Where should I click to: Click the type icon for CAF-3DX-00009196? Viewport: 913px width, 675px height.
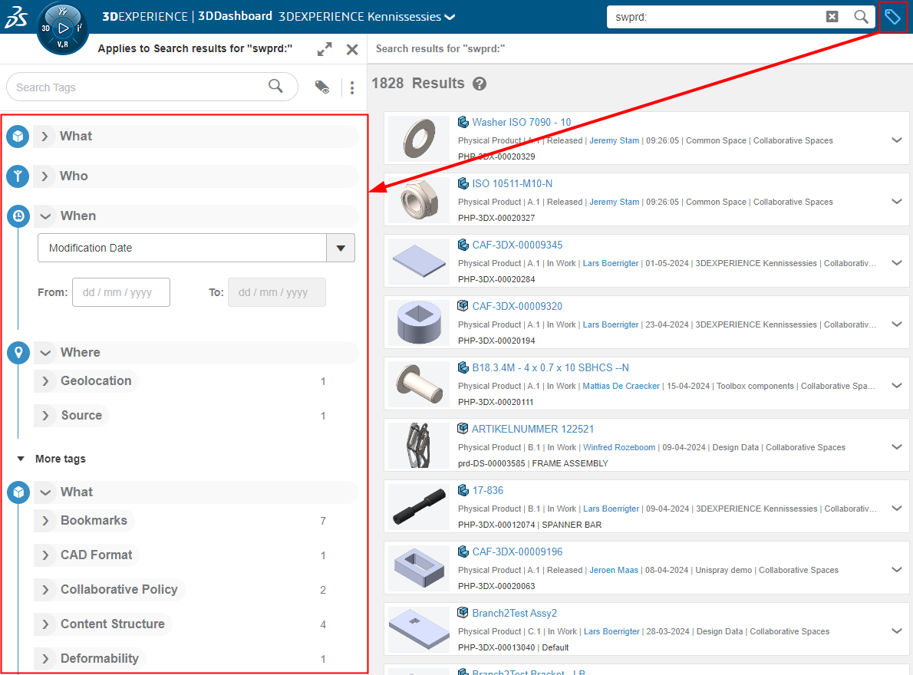(x=463, y=552)
